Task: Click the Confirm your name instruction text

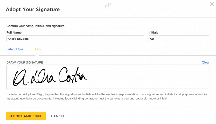Action: point(36,26)
